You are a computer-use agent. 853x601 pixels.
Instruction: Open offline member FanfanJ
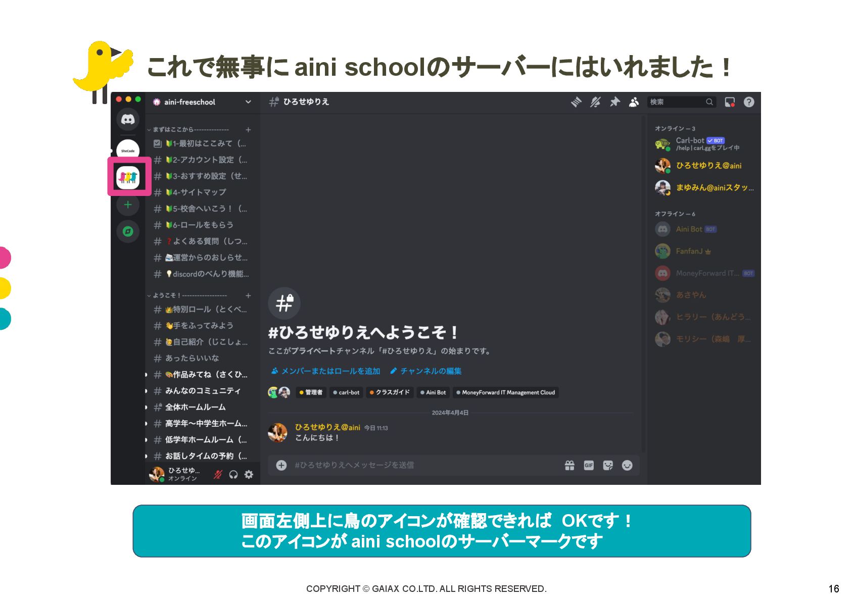click(704, 251)
